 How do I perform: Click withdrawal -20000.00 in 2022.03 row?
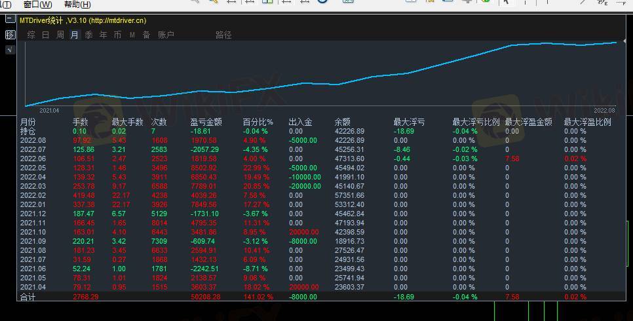pos(305,186)
